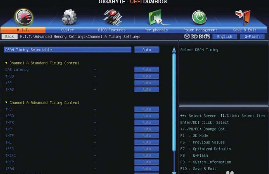Open the tFAW Auto field
The width and height of the screenshot is (269, 174).
(147, 169)
